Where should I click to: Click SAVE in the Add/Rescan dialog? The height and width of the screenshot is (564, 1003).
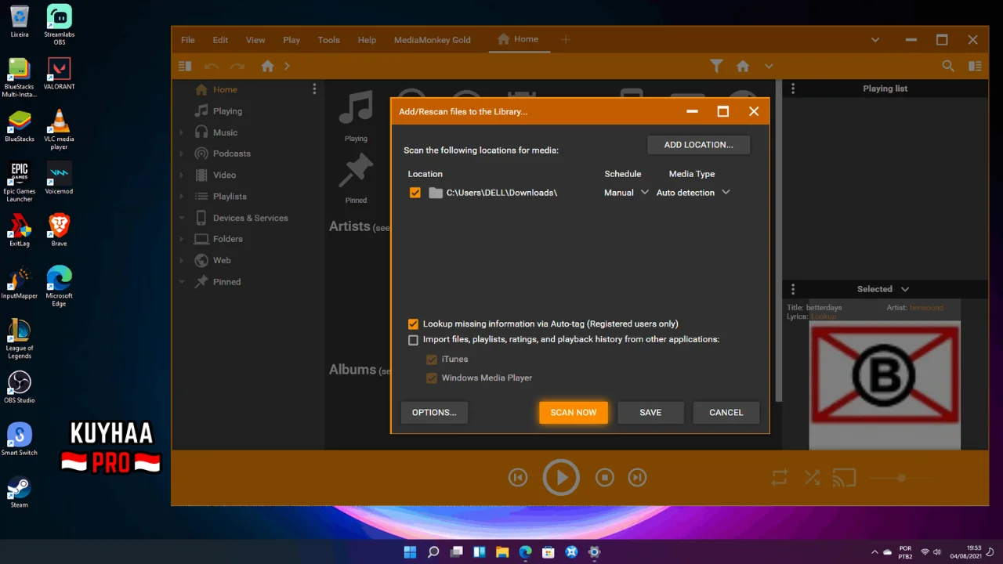pyautogui.click(x=650, y=412)
